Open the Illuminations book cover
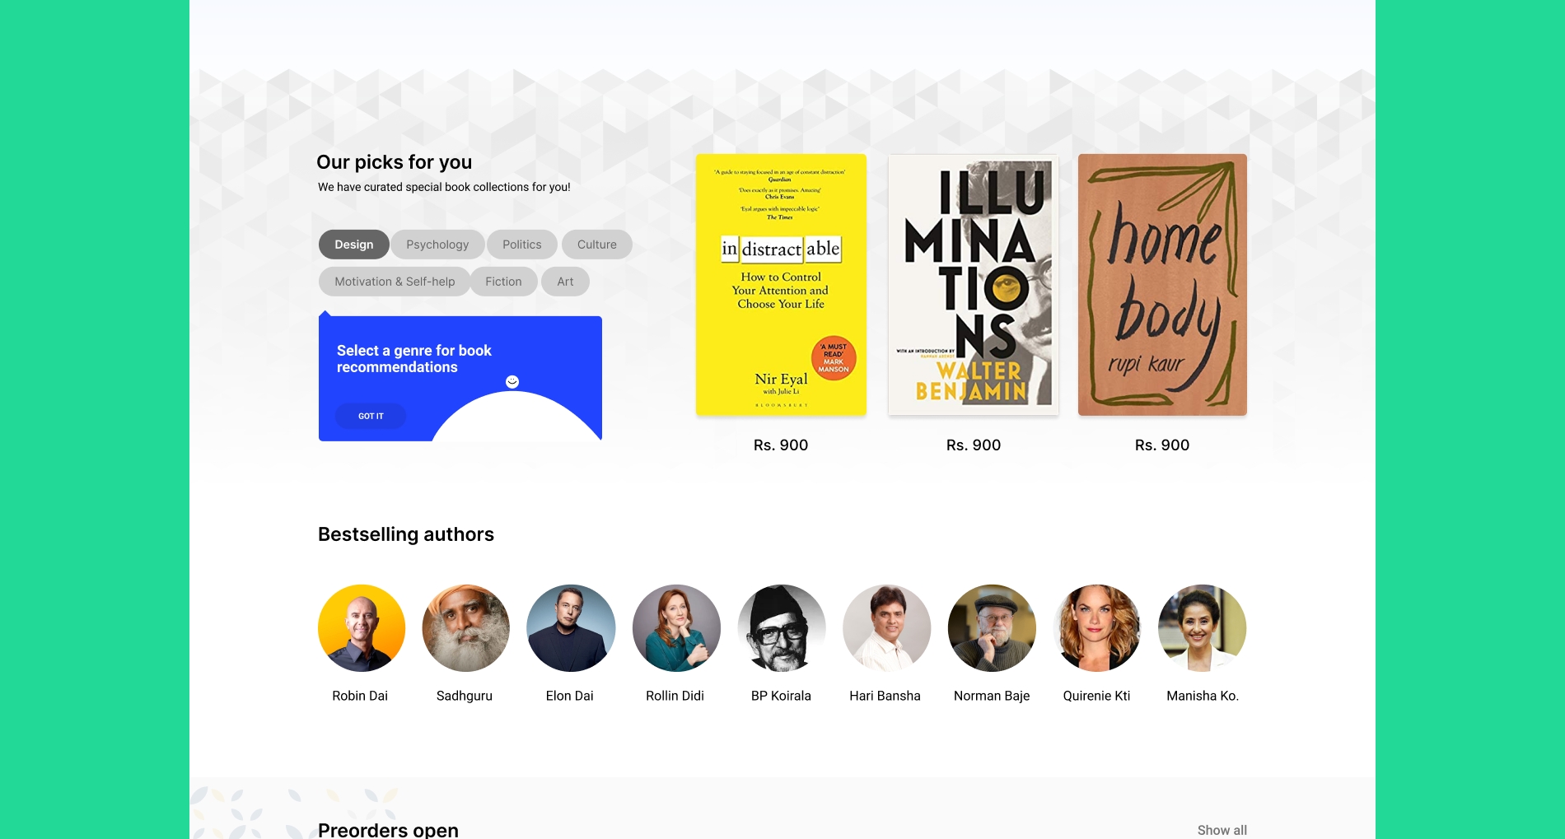The height and width of the screenshot is (839, 1565). coord(973,285)
